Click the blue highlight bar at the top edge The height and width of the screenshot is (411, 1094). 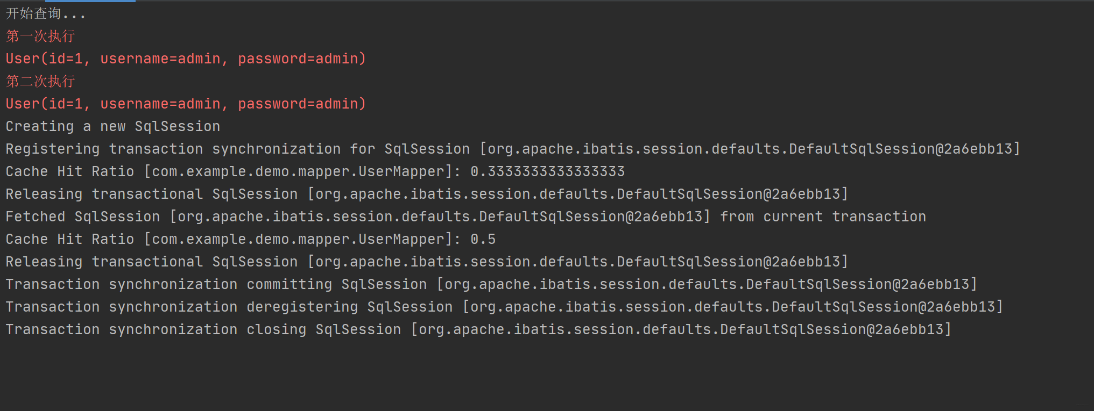pyautogui.click(x=90, y=1)
